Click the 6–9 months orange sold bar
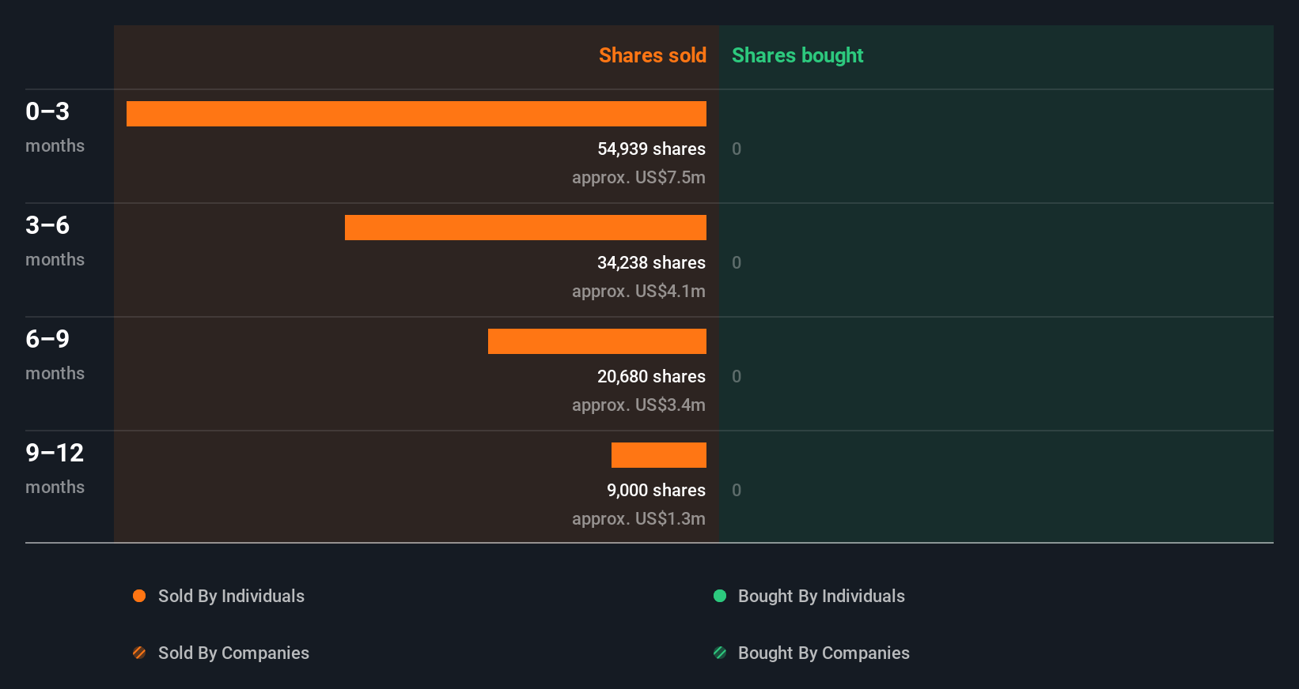The image size is (1299, 689). pyautogui.click(x=597, y=341)
